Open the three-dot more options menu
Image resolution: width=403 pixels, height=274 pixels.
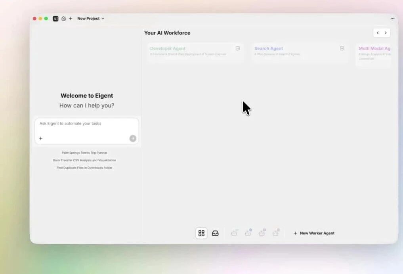pyautogui.click(x=392, y=19)
